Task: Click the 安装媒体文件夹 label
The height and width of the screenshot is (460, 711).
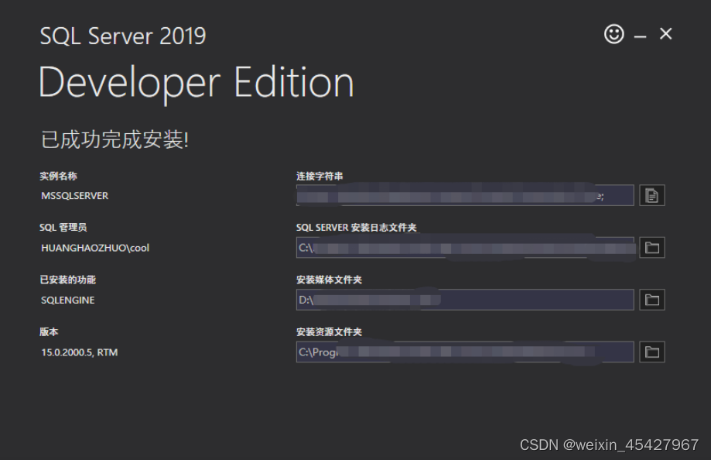Action: coord(330,280)
